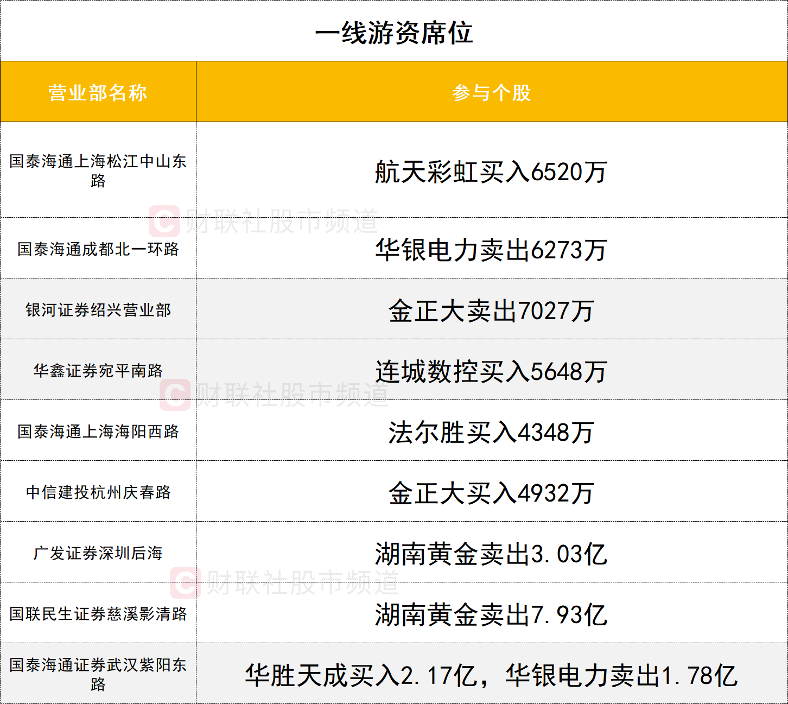Select 国泰海通证券武汉紫阳东路
Screen dimensions: 788x704
[98, 674]
